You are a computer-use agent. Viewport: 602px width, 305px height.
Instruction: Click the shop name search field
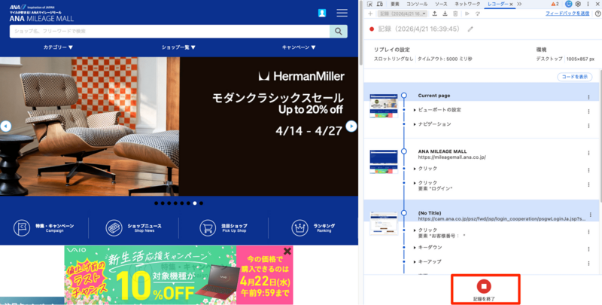coord(170,31)
